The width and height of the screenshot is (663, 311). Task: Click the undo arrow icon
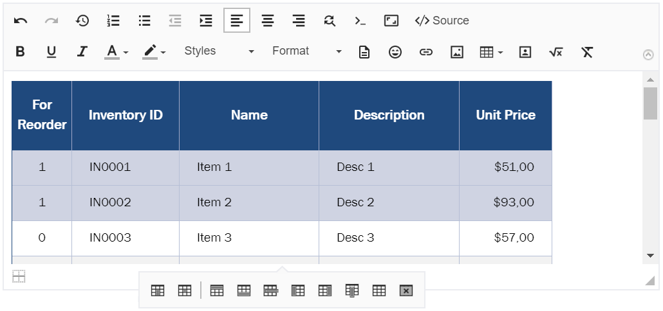(21, 21)
